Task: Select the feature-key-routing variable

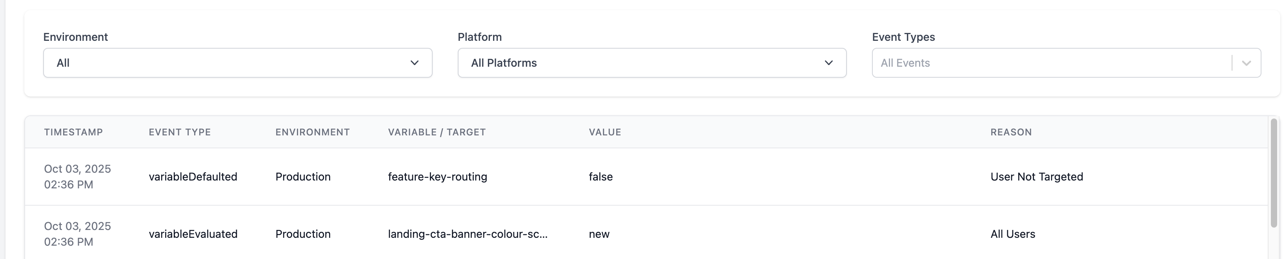Action: [437, 177]
